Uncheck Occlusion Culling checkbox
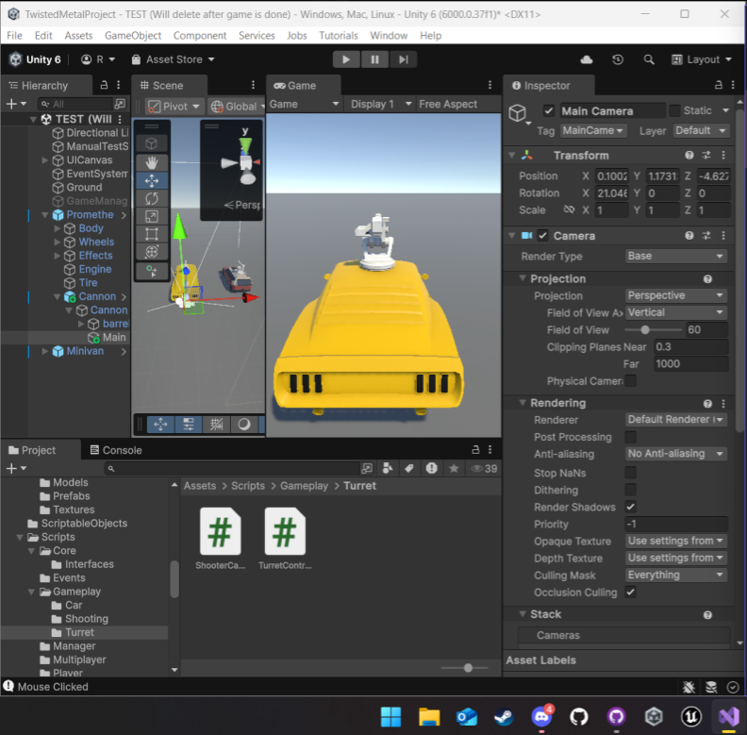Image resolution: width=747 pixels, height=735 pixels. click(630, 592)
